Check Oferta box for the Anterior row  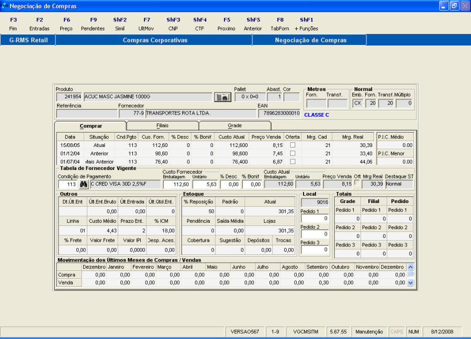(293, 153)
